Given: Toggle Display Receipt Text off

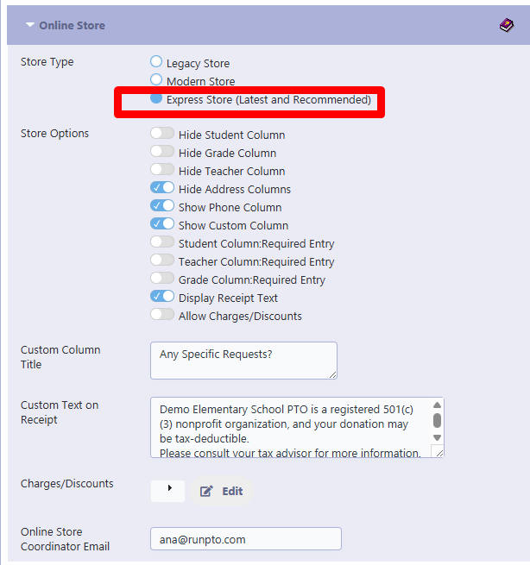Looking at the screenshot, I should (162, 296).
